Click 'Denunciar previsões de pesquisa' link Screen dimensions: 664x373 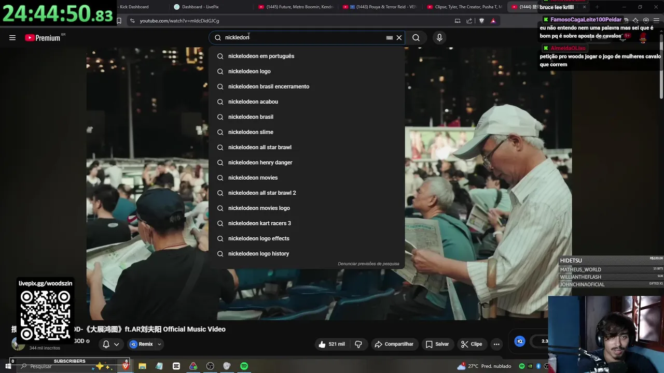click(368, 264)
